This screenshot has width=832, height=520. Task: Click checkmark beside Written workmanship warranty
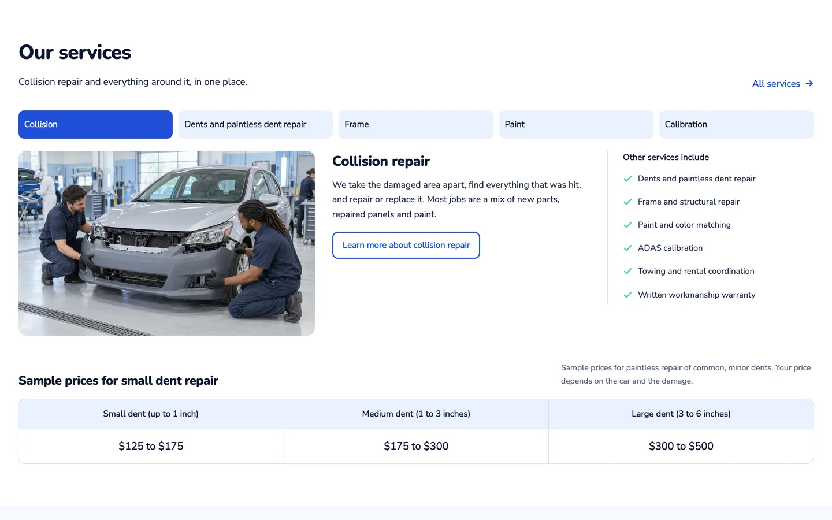pyautogui.click(x=627, y=295)
